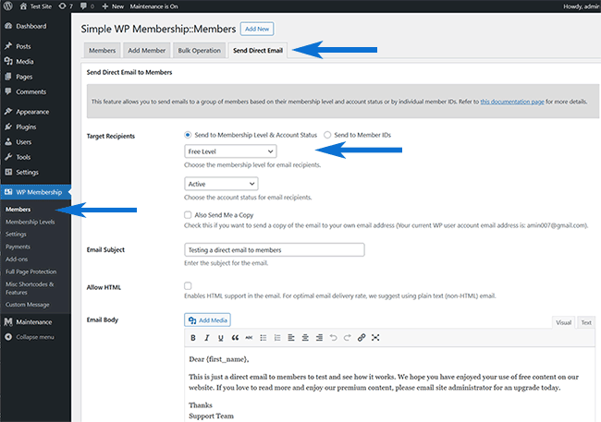Open Membership Levels in sidebar submenu

30,222
